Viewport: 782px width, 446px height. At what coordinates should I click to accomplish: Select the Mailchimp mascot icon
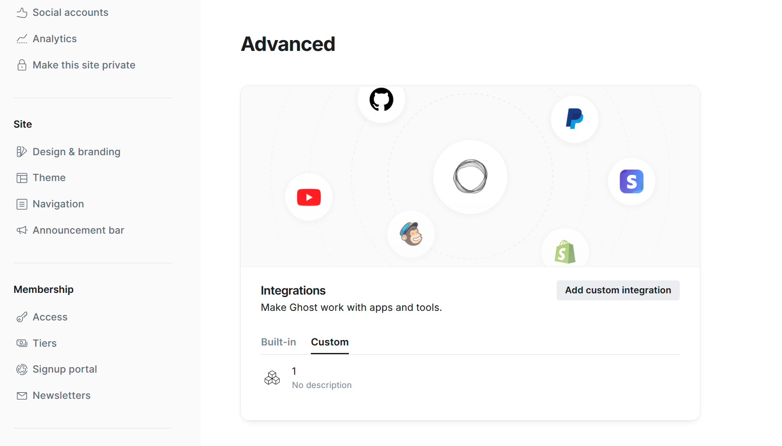tap(411, 234)
